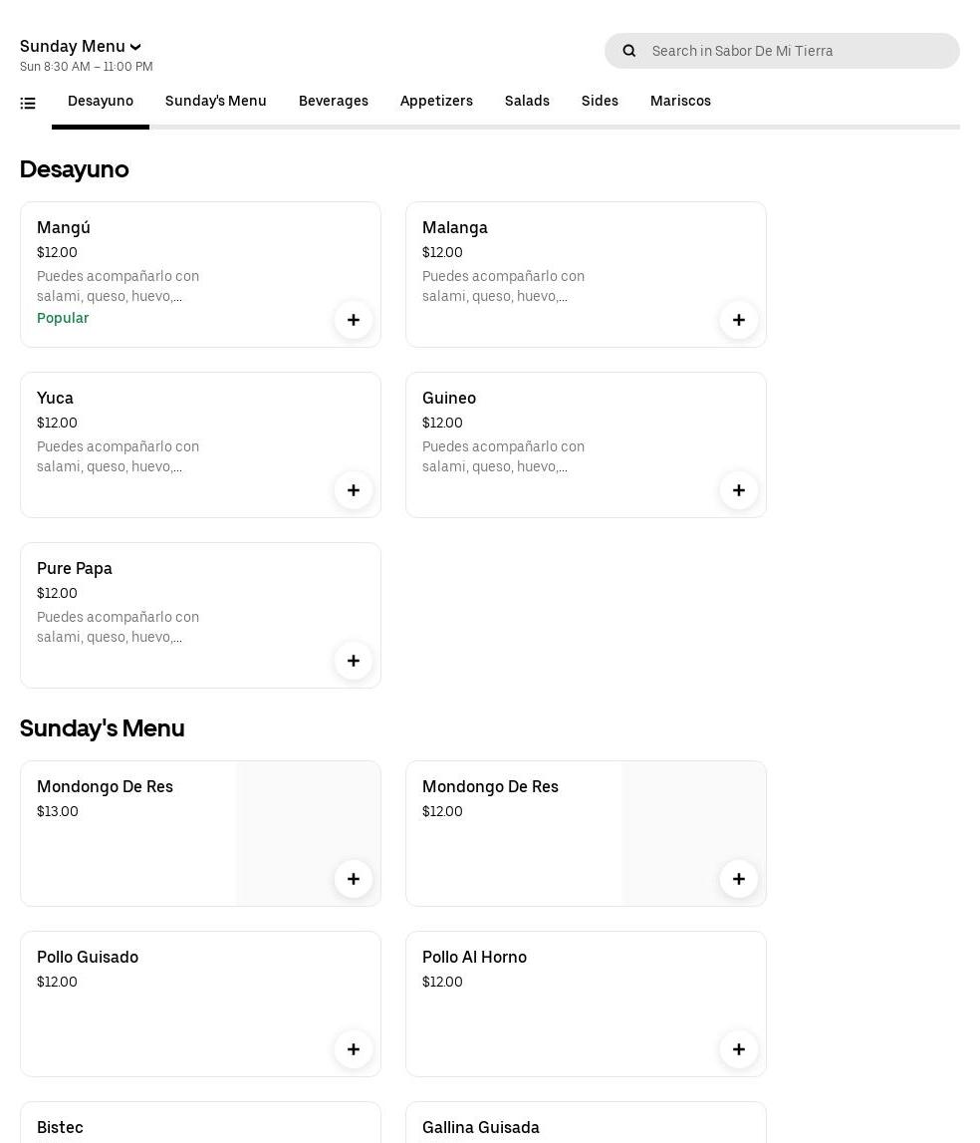
Task: Open the Sides category tab
Action: pyautogui.click(x=600, y=102)
